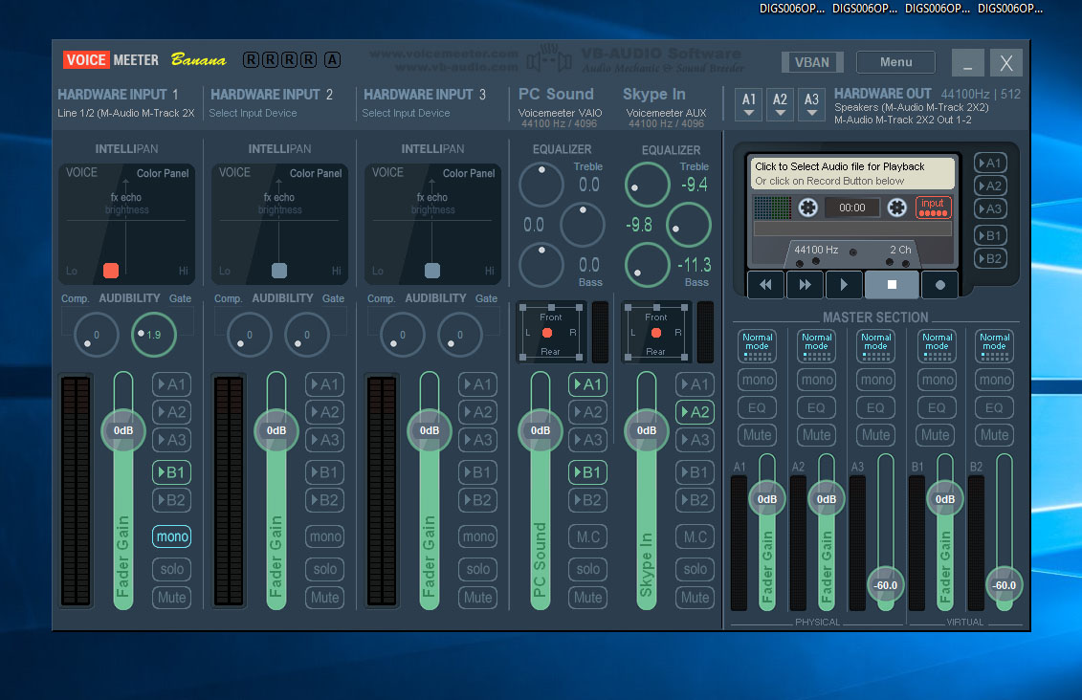
Task: Click the cassette rewind button
Action: pyautogui.click(x=765, y=285)
